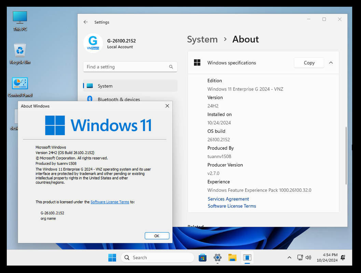Click the Bluetooth icon in sidebar

click(90, 99)
